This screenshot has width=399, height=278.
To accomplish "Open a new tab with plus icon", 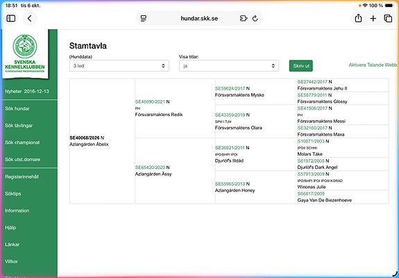I will coord(373,18).
